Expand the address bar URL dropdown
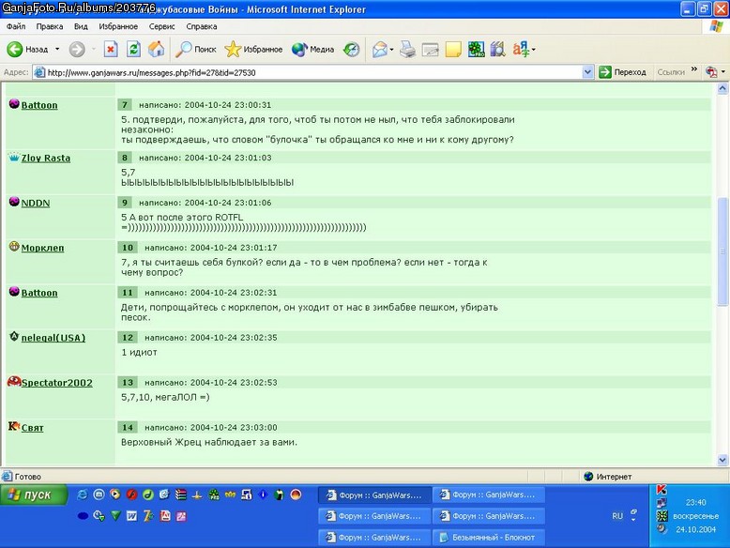730x548 pixels. point(587,72)
